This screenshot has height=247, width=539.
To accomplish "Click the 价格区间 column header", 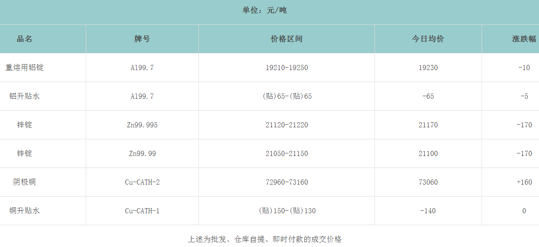I will coord(286,38).
